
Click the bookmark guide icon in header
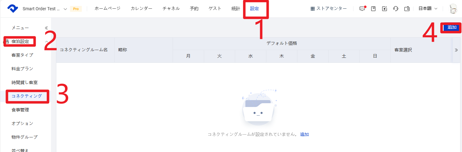pos(373,9)
